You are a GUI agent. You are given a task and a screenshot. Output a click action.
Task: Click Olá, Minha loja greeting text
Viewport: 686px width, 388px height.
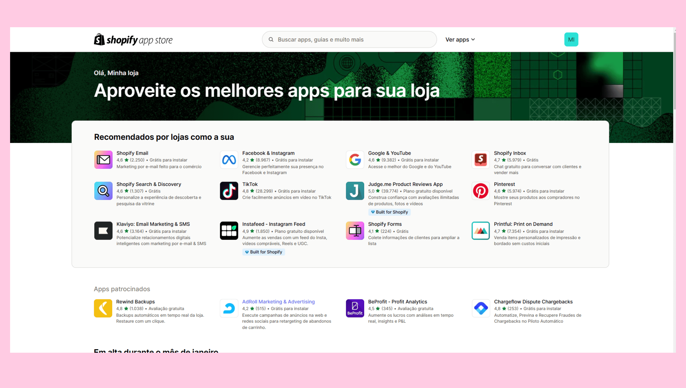pyautogui.click(x=116, y=73)
